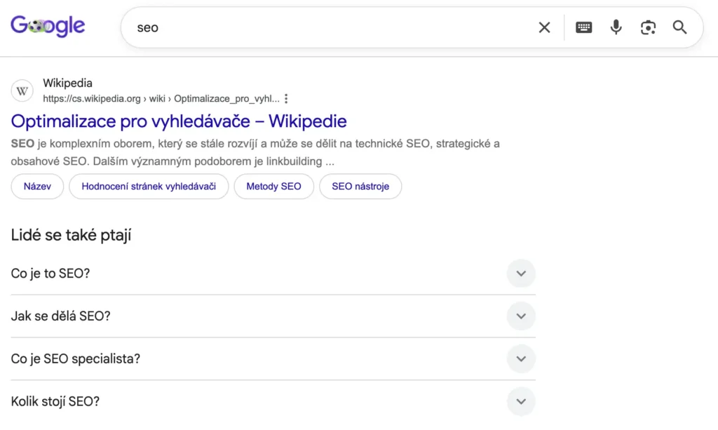Viewport: 718px width, 430px height.
Task: Click the Wikipedia W favicon
Action: tap(22, 90)
